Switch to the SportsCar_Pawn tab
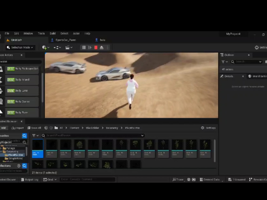The width and height of the screenshot is (267, 200). point(65,40)
